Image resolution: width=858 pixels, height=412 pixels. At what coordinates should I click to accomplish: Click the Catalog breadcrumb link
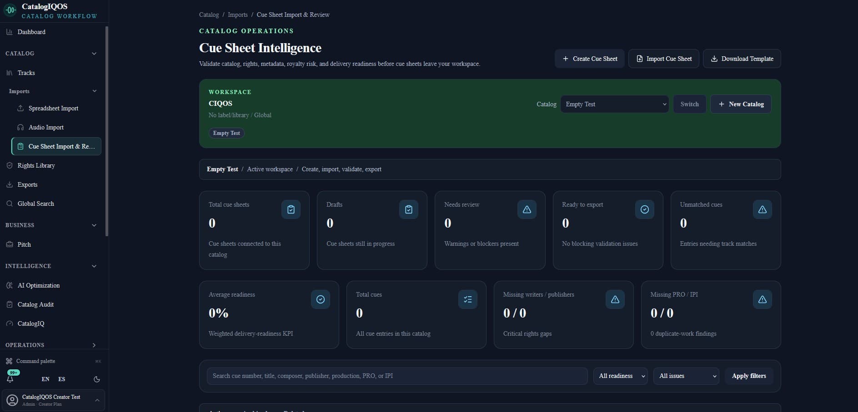coord(209,15)
